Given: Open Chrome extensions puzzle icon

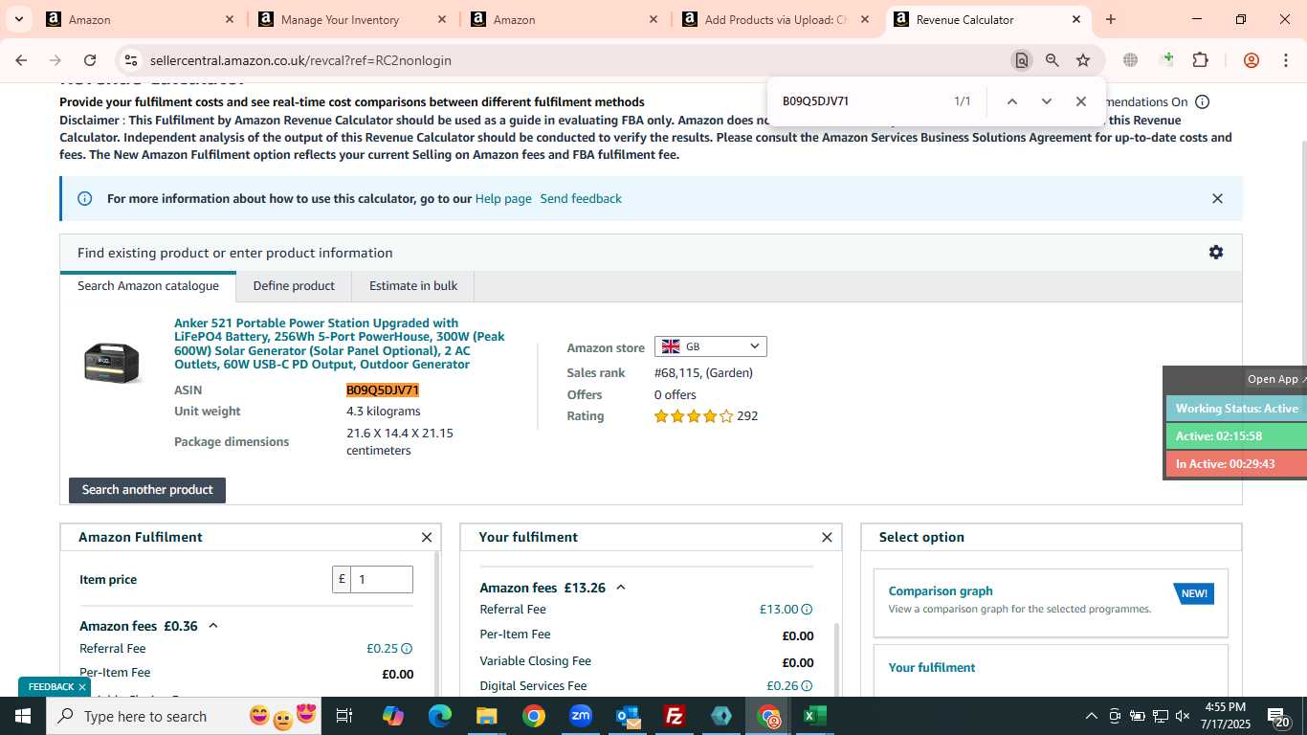Looking at the screenshot, I should (1200, 60).
